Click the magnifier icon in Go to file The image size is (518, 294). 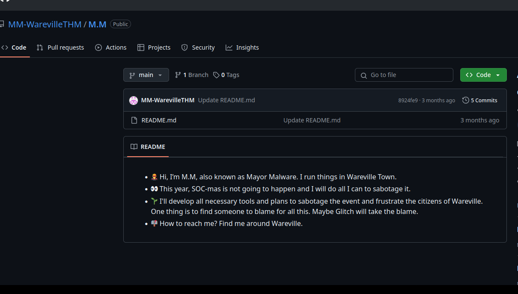coord(364,75)
